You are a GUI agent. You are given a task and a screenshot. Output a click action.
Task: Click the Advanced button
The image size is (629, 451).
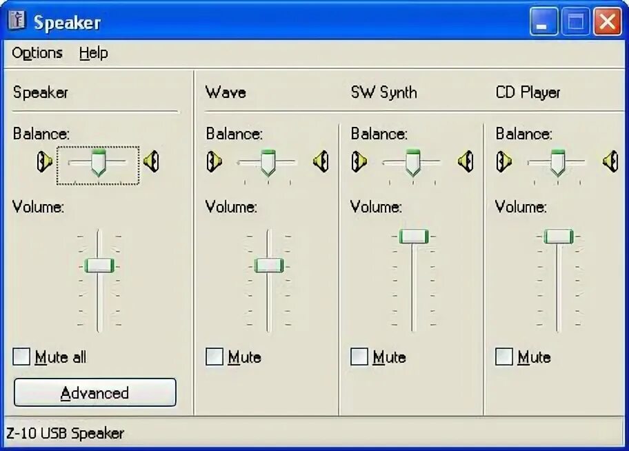95,392
